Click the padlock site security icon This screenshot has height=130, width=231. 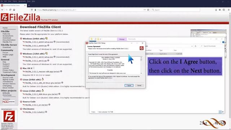point(35,10)
